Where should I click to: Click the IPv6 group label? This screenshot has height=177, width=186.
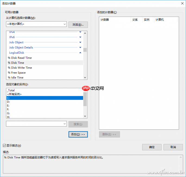pos(12,37)
